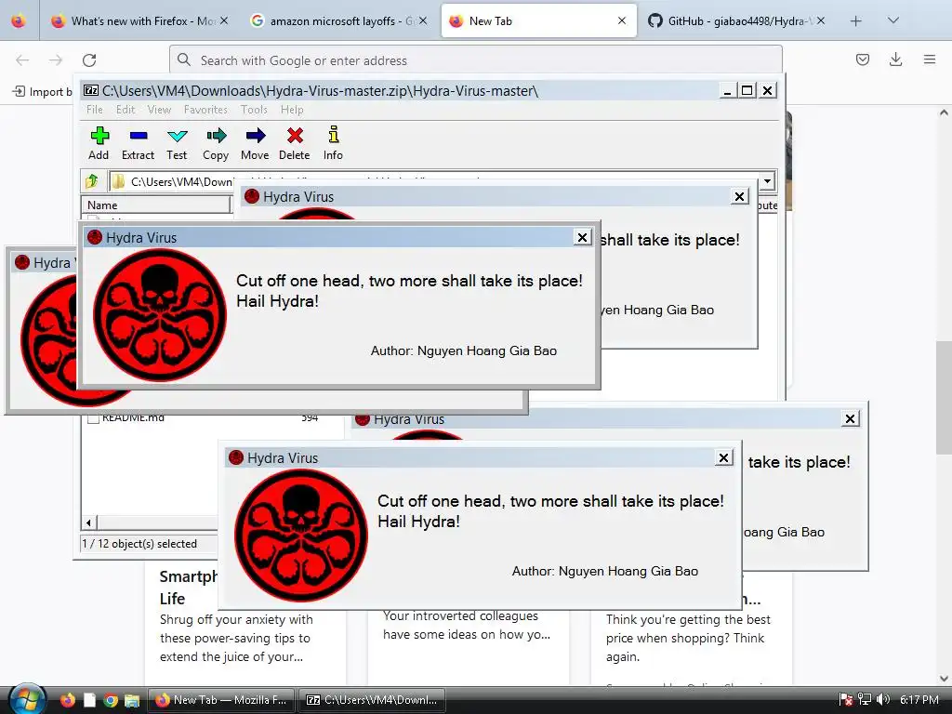Reload the current Firefox page
This screenshot has width=952, height=714.
pyautogui.click(x=89, y=60)
